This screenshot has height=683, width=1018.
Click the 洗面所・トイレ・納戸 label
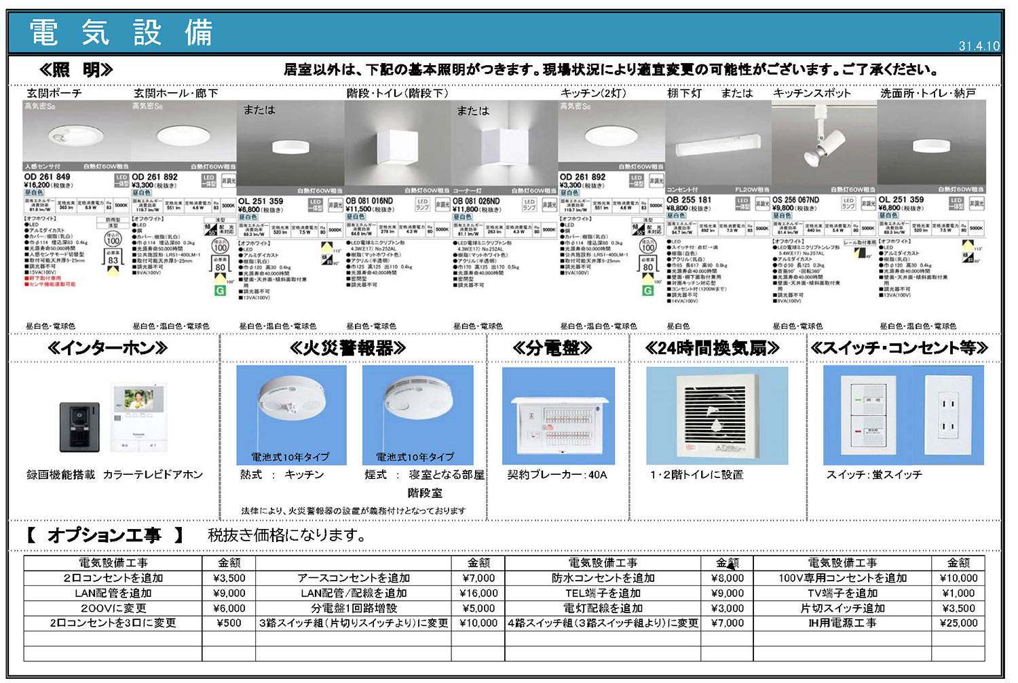928,93
